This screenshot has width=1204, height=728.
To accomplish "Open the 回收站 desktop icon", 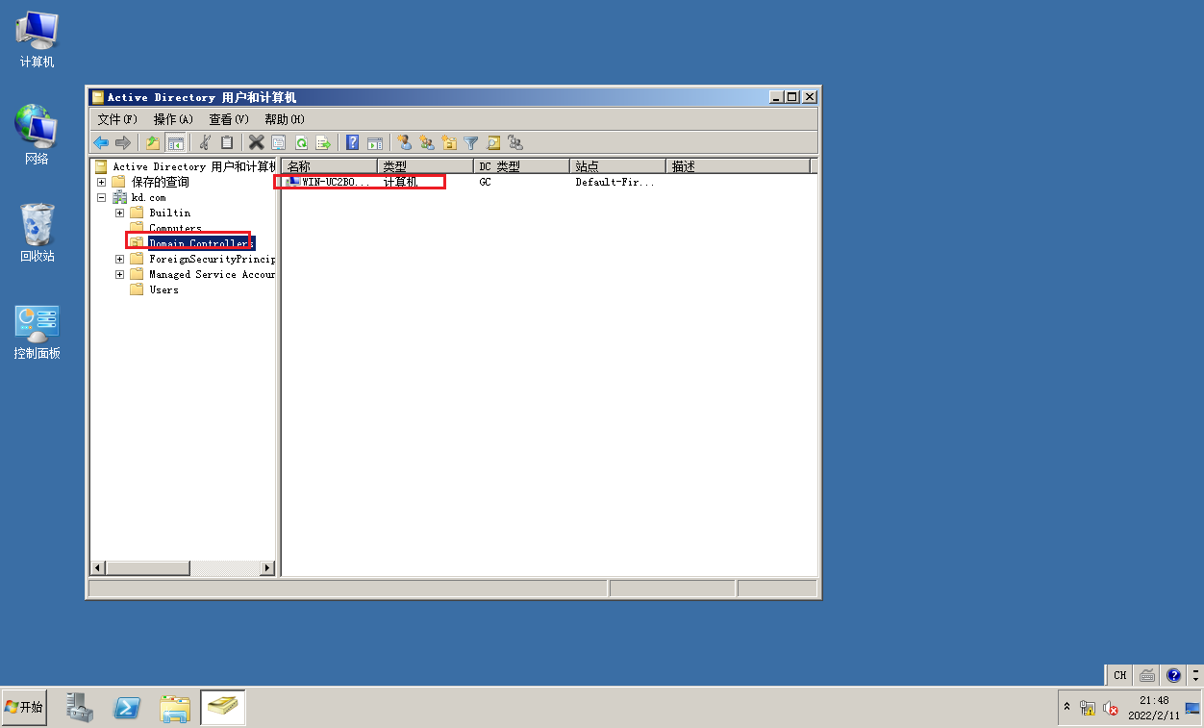I will tap(38, 233).
